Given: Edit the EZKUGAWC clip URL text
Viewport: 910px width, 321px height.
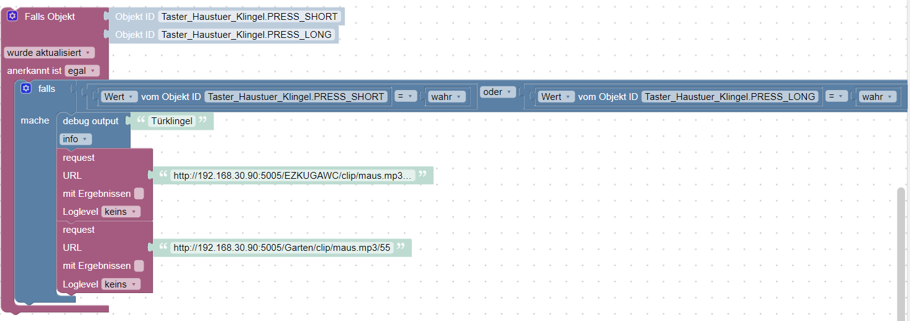Looking at the screenshot, I should (293, 176).
